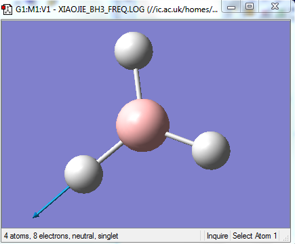
Task: Click the '4 atoms, 8 electrons' status text
Action: 61,236
